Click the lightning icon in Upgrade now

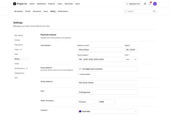tap(127, 4)
